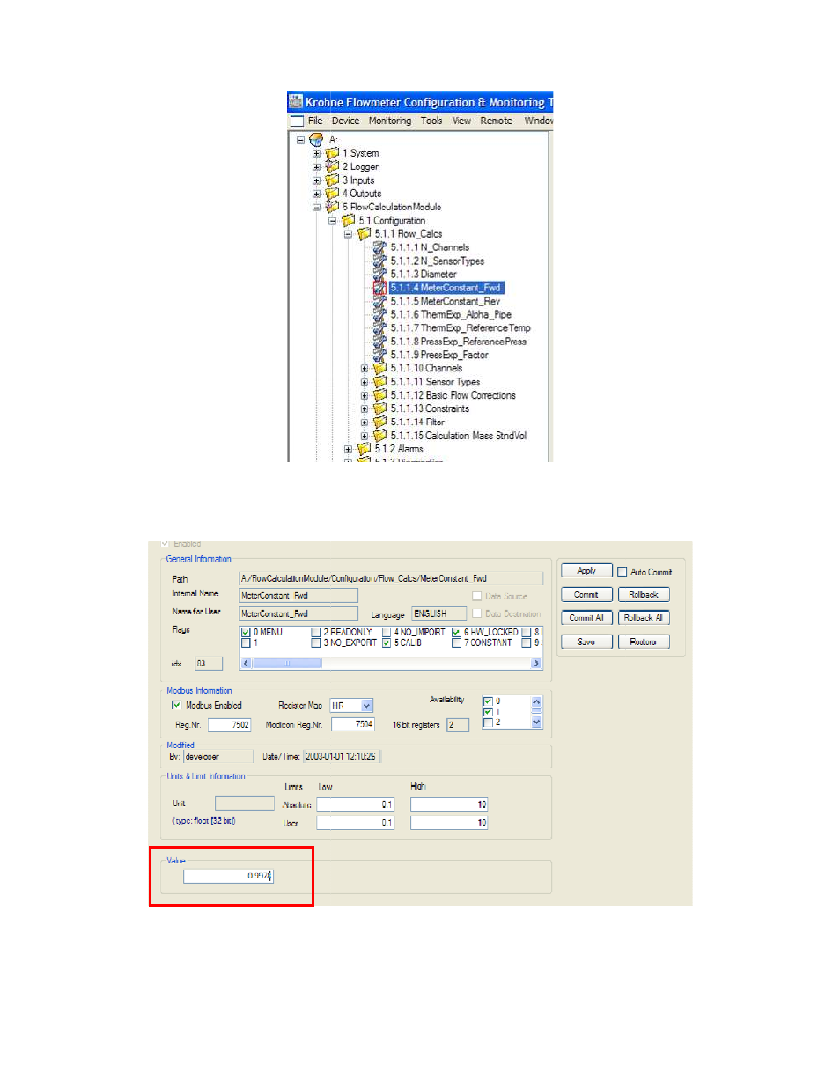Toggle the 7 CONSTANT flag checkbox
Image resolution: width=840 pixels, height=1087 pixels.
coord(456,643)
